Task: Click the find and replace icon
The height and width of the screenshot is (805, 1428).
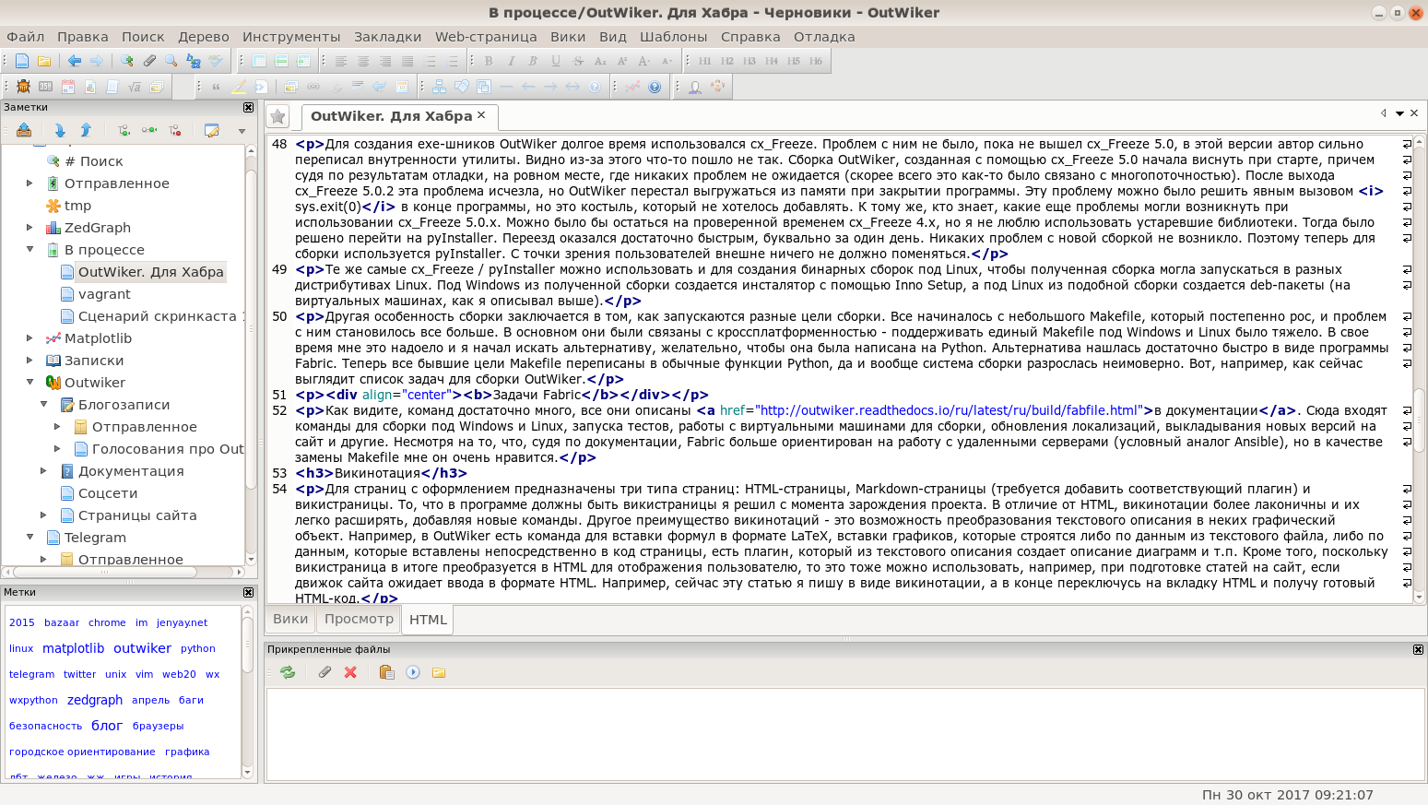Action: (x=194, y=61)
